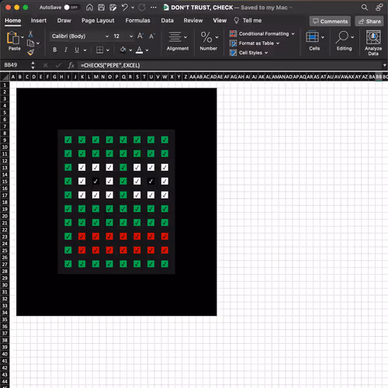Click the Copy icon
Image resolution: width=388 pixels, height=388 pixels.
30,43
